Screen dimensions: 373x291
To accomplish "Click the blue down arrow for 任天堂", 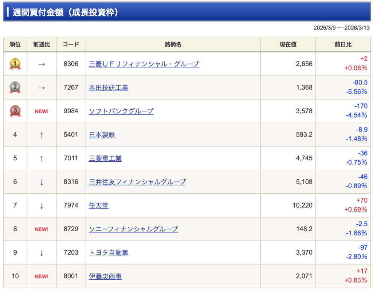I will [42, 206].
